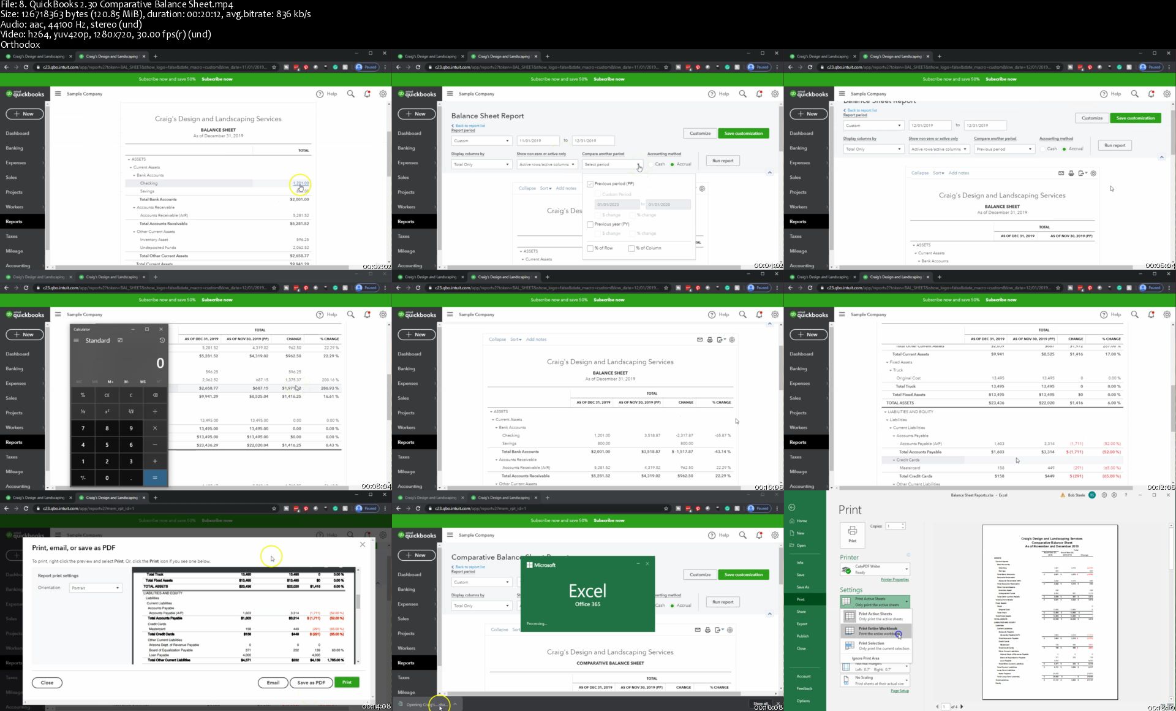
Task: Check the Previous year (PY) checkbox
Action: coord(590,224)
